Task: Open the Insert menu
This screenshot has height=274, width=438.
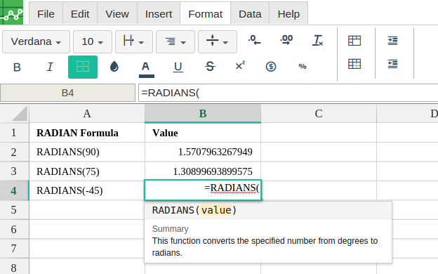Action: 159,14
